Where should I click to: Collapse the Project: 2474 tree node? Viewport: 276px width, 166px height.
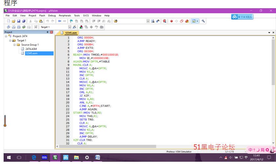[6, 36]
